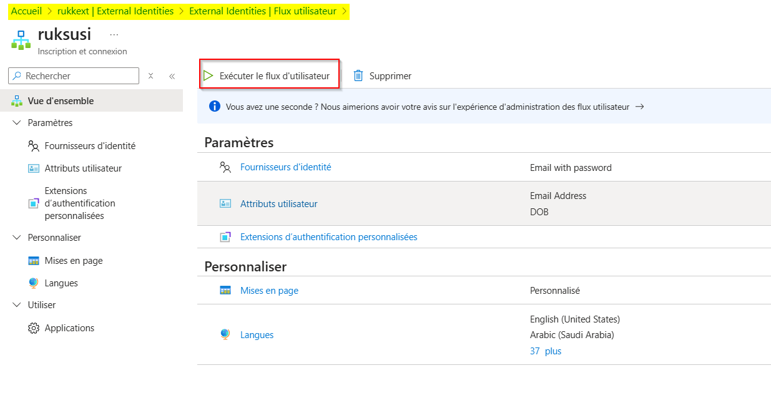771x393 pixels.
Task: Click the search magnifier icon
Action: click(x=17, y=75)
